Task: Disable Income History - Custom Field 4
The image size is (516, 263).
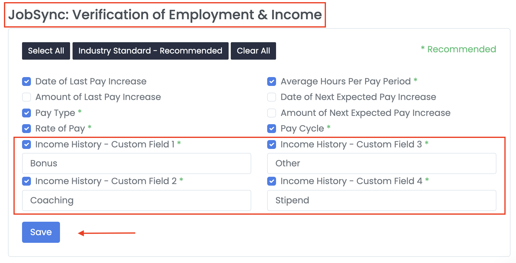Action: (x=272, y=181)
